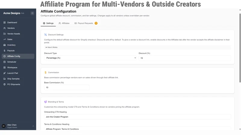
Task: Click the Alex Chen name
Action: [12, 125]
